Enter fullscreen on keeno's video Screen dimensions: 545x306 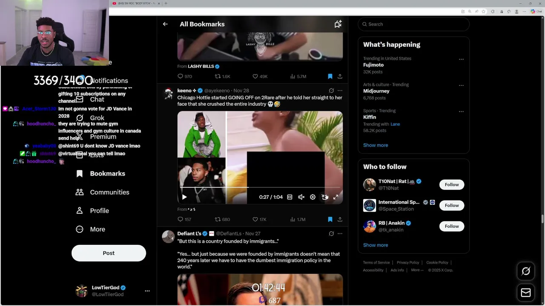coord(336,197)
